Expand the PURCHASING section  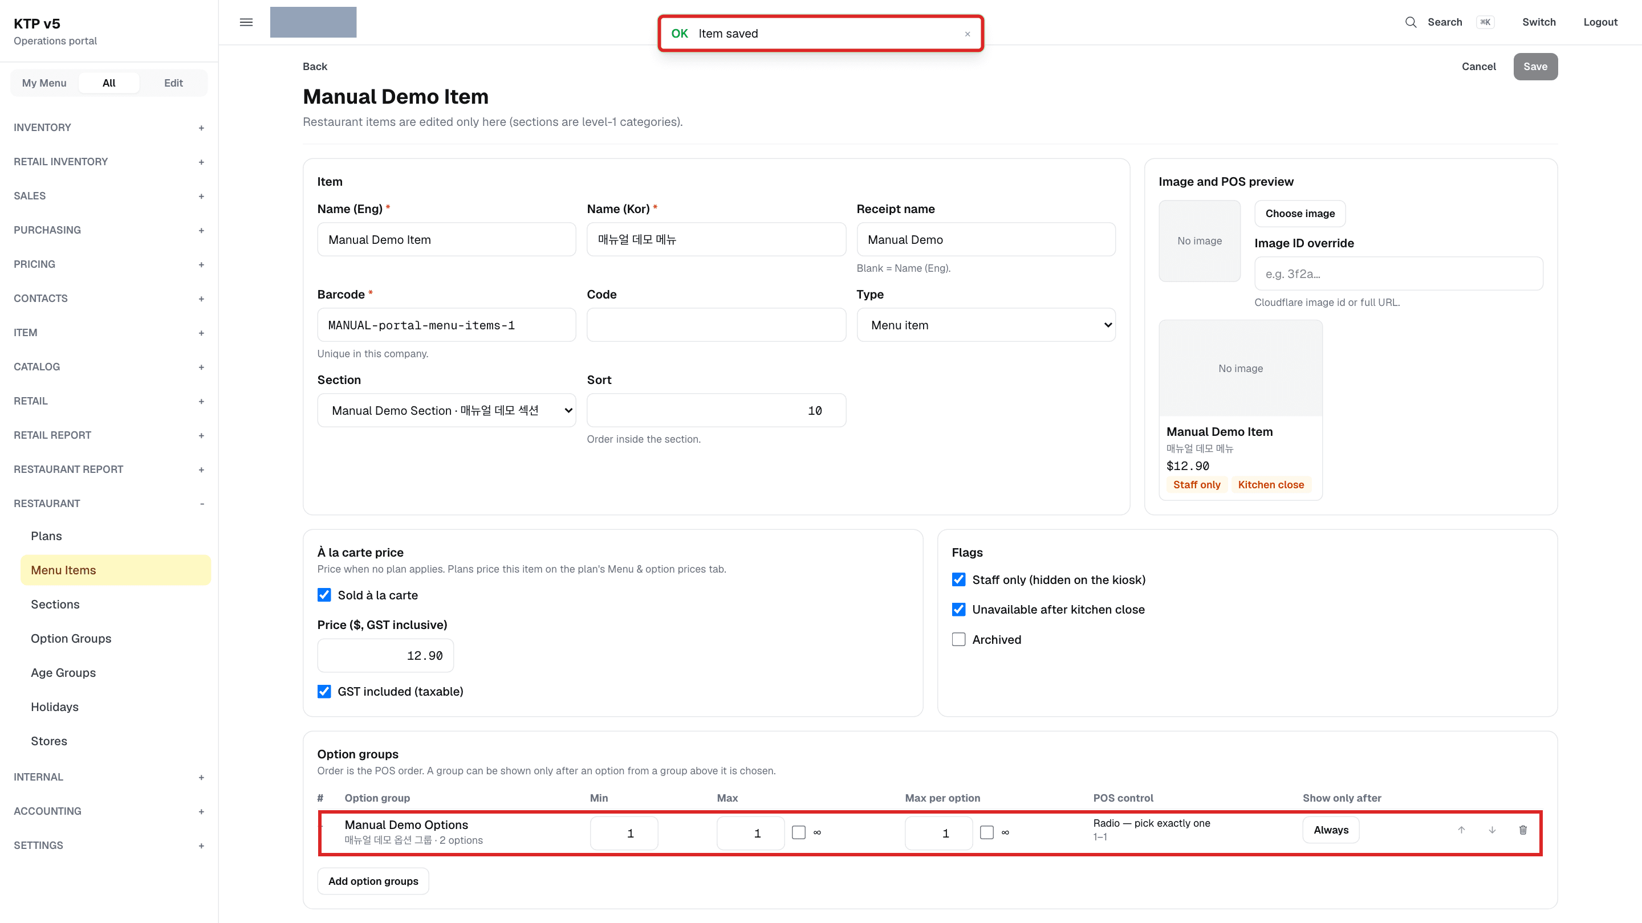click(108, 230)
